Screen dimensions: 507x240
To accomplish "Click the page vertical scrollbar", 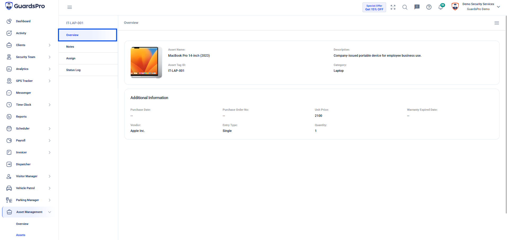I will (506, 114).
